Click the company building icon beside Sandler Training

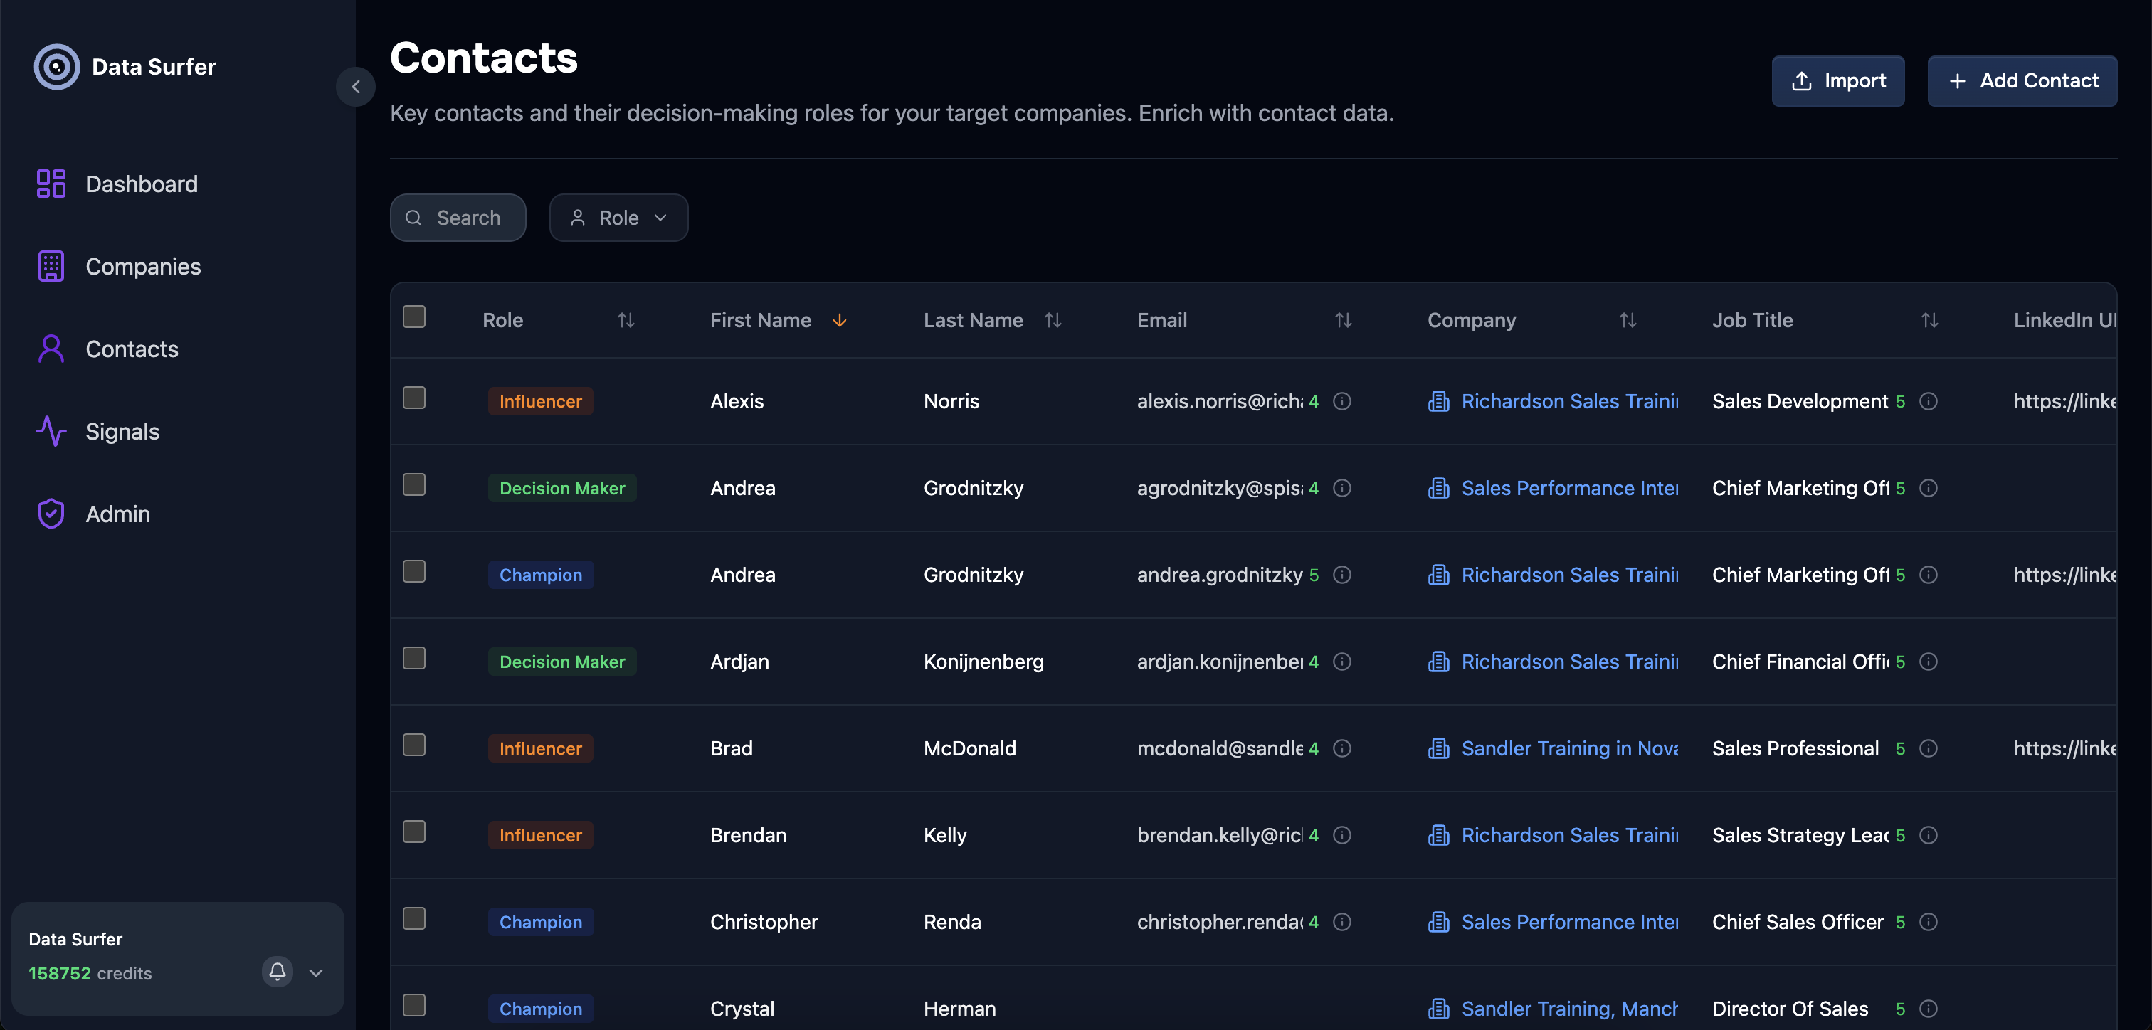click(x=1438, y=748)
